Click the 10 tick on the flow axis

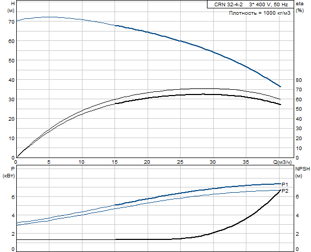pyautogui.click(x=81, y=162)
